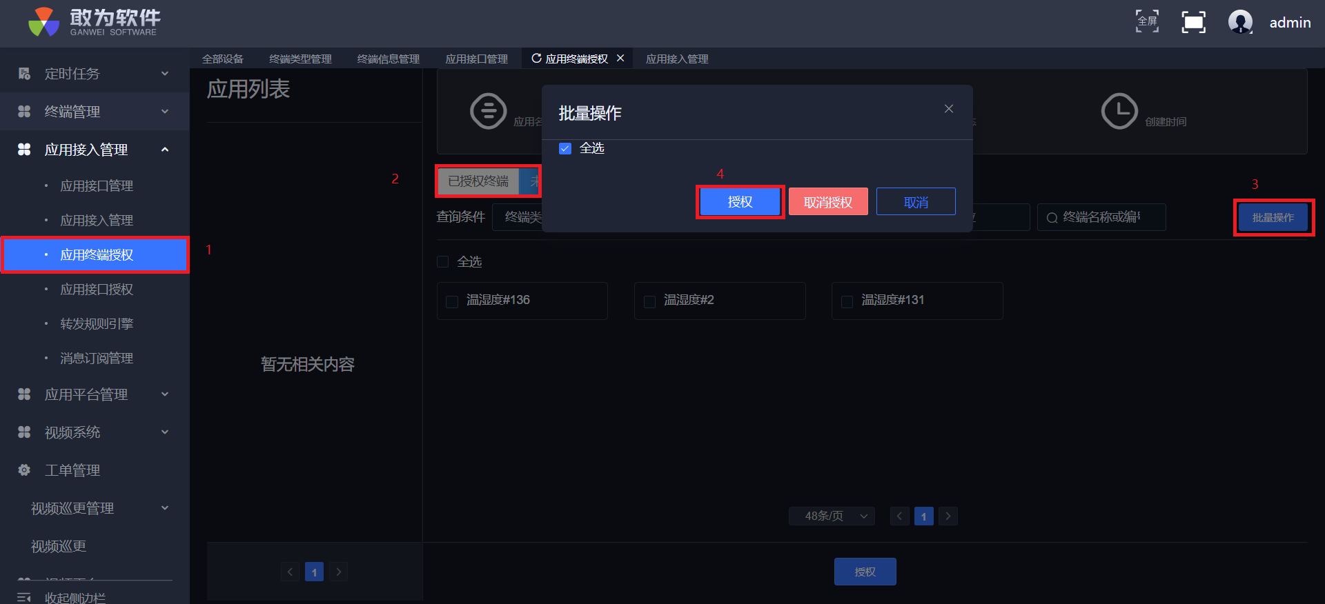This screenshot has width=1325, height=604.
Task: Go to next page under the 应用列表 panel
Action: (x=339, y=572)
